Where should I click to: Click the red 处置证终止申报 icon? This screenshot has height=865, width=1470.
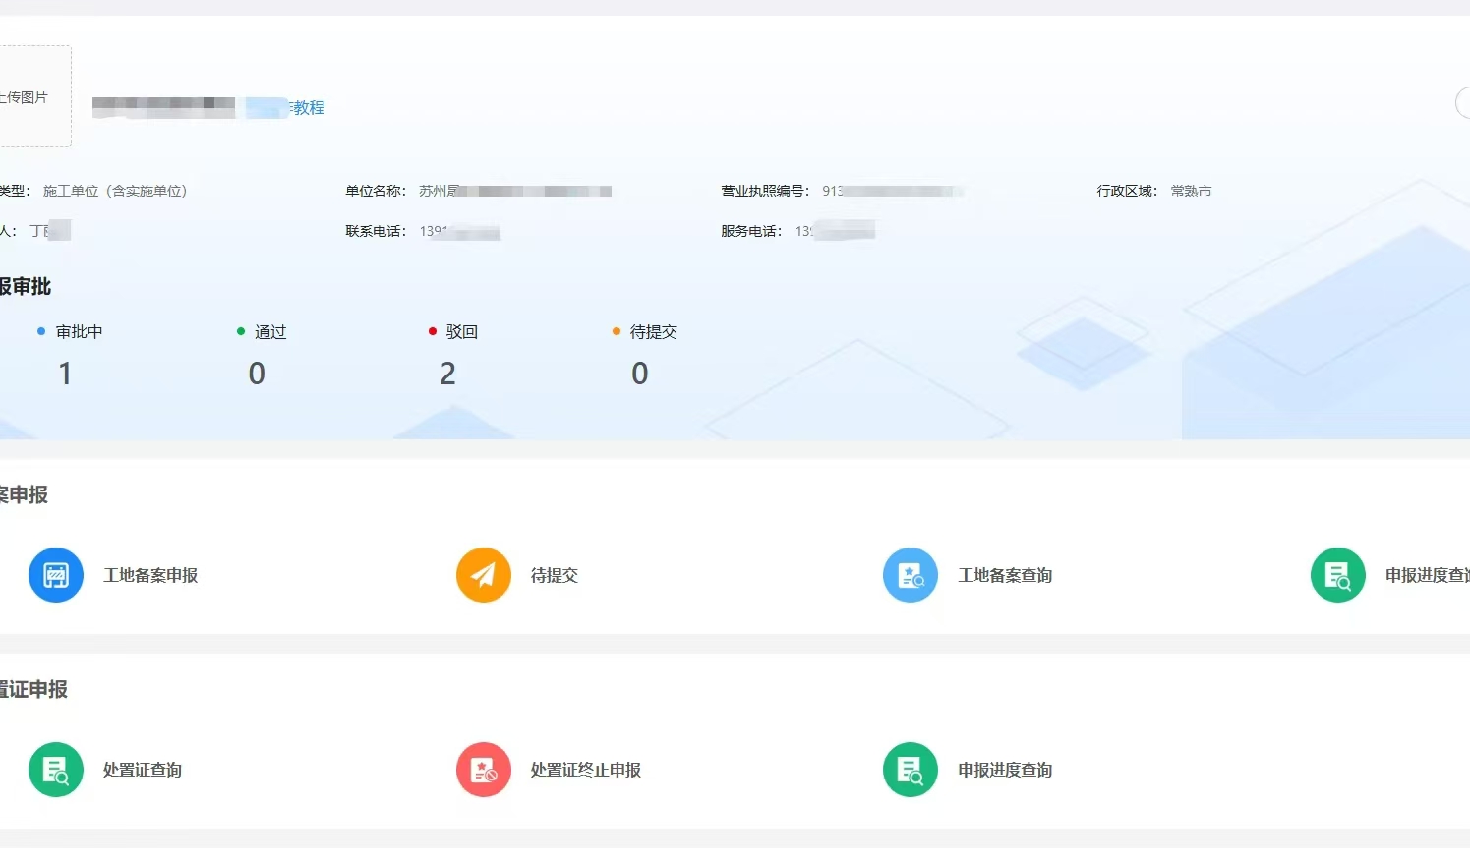point(484,770)
